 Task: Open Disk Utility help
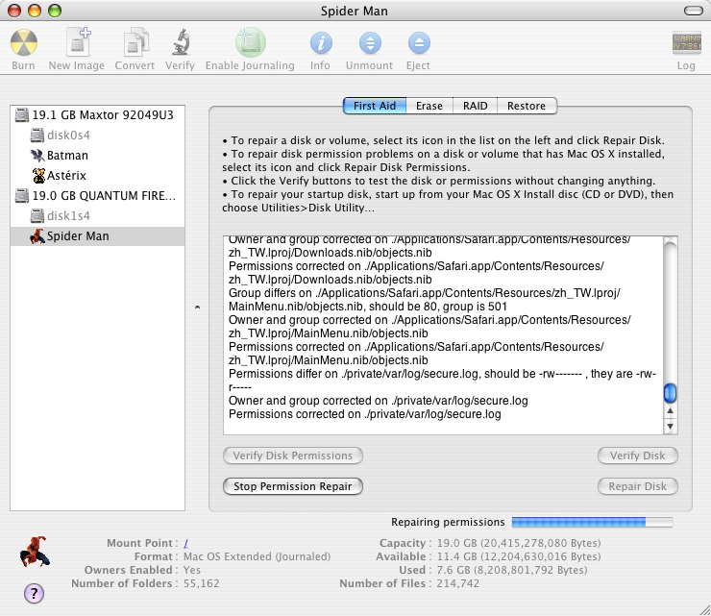coord(34,593)
